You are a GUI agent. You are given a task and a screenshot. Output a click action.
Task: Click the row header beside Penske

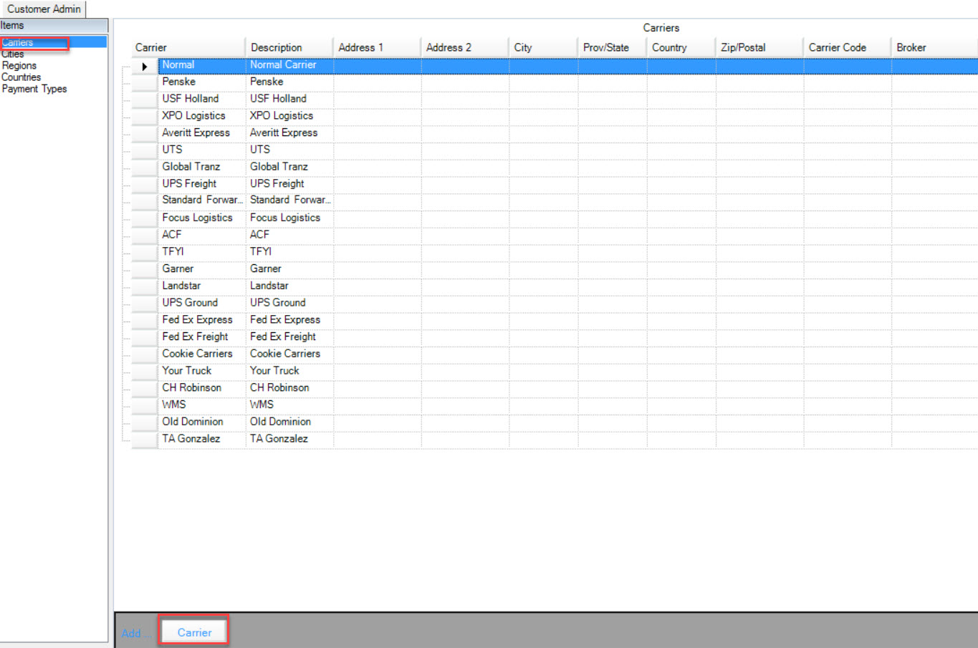(x=145, y=82)
